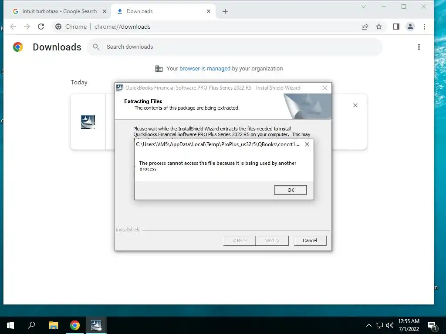Click the Search downloads field
Image resolution: width=446 pixels, height=334 pixels.
coord(235,47)
